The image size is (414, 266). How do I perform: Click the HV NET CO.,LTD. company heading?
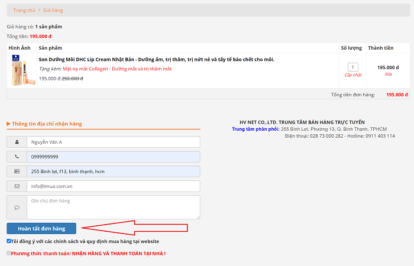pos(302,122)
